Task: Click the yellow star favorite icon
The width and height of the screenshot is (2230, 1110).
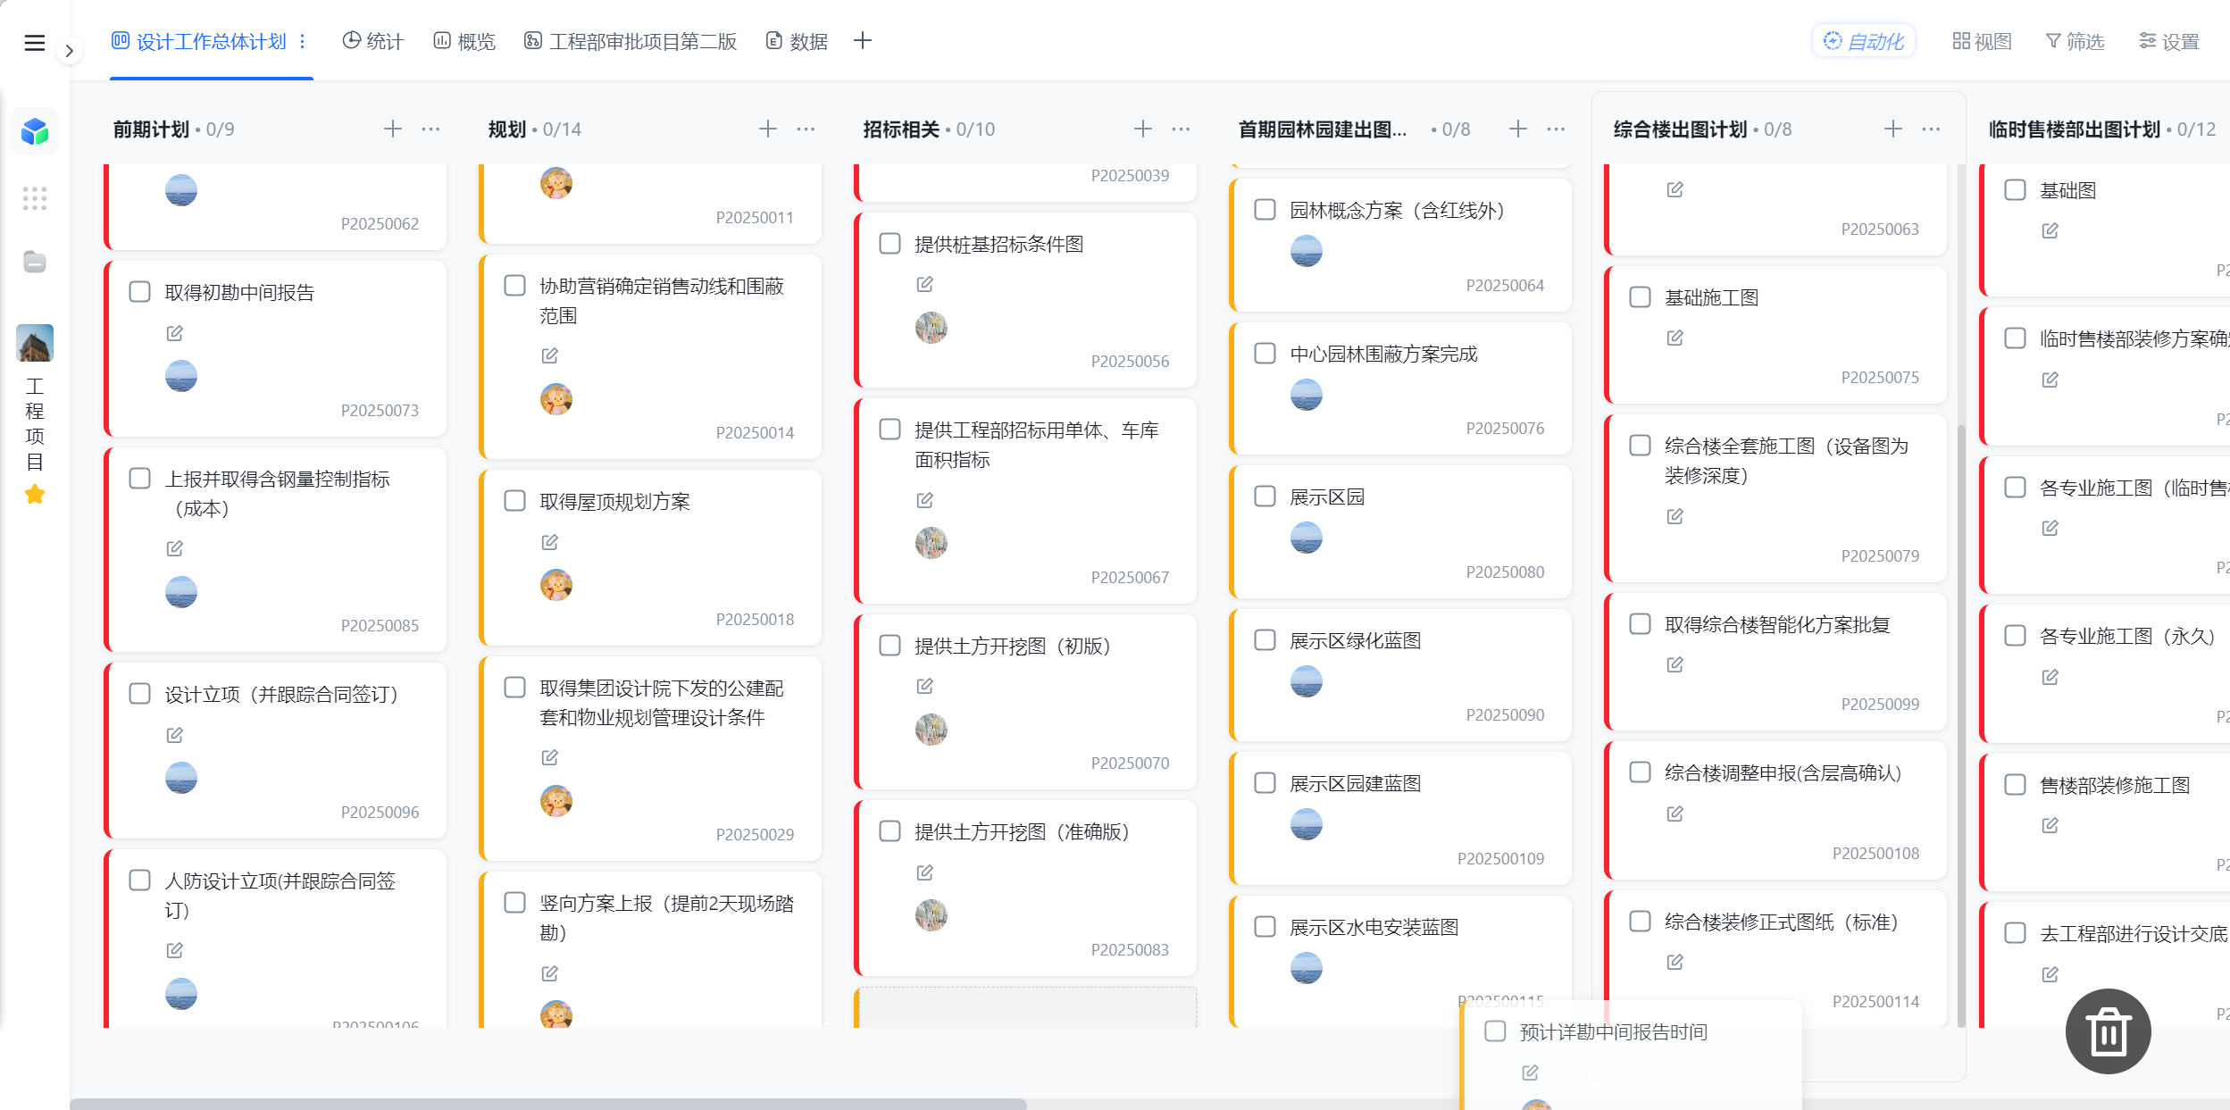Action: pyautogui.click(x=35, y=494)
